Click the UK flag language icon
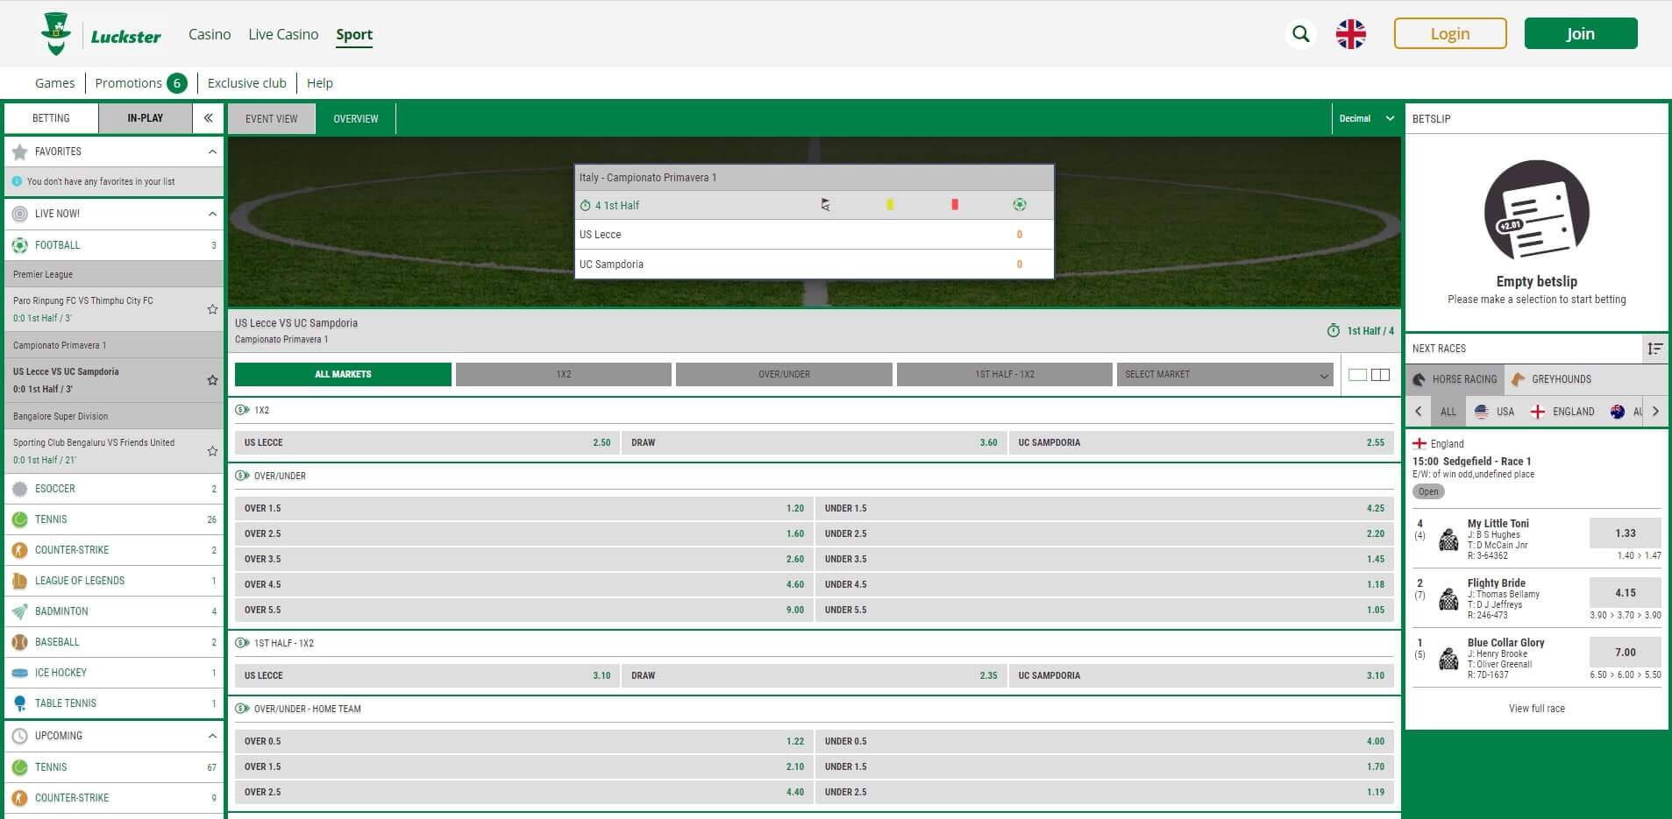Viewport: 1672px width, 819px height. tap(1350, 34)
